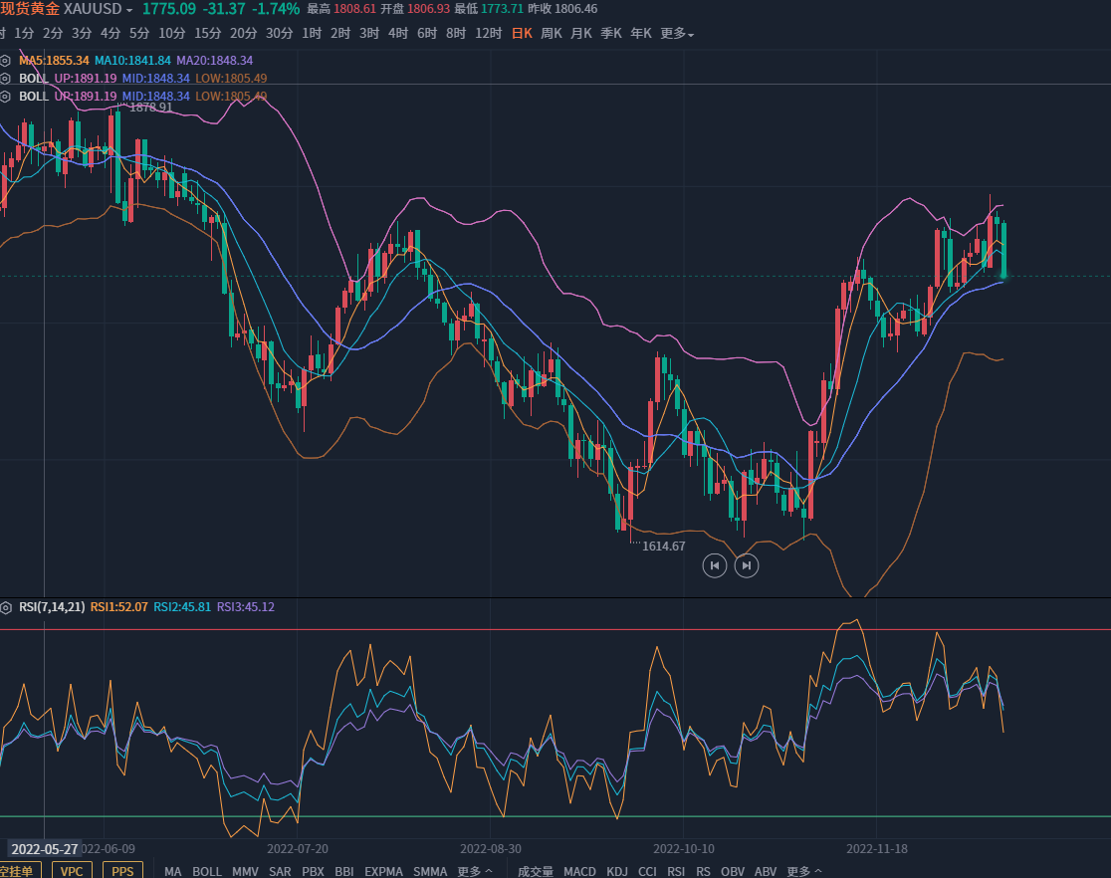Toggle the PPS overlay button
This screenshot has width=1111, height=878.
(x=122, y=871)
